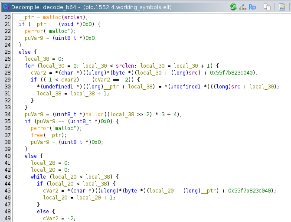Click uint8_t type on line 38
Image resolution: width=291 pixels, height=222 pixels.
point(72,142)
